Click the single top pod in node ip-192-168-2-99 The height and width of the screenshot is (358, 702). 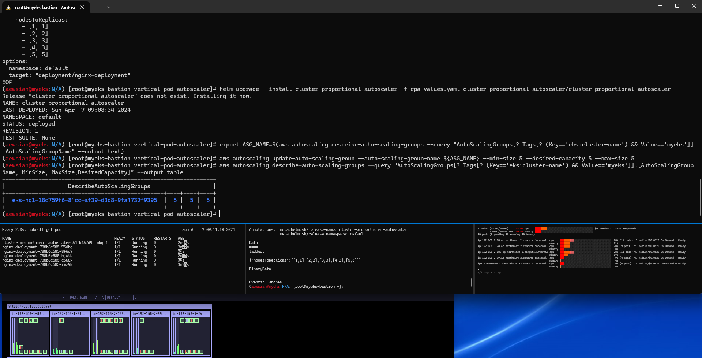point(142,320)
